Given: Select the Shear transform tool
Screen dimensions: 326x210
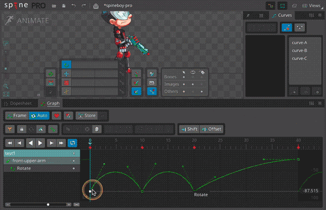Looking at the screenshot, I should point(66,92).
